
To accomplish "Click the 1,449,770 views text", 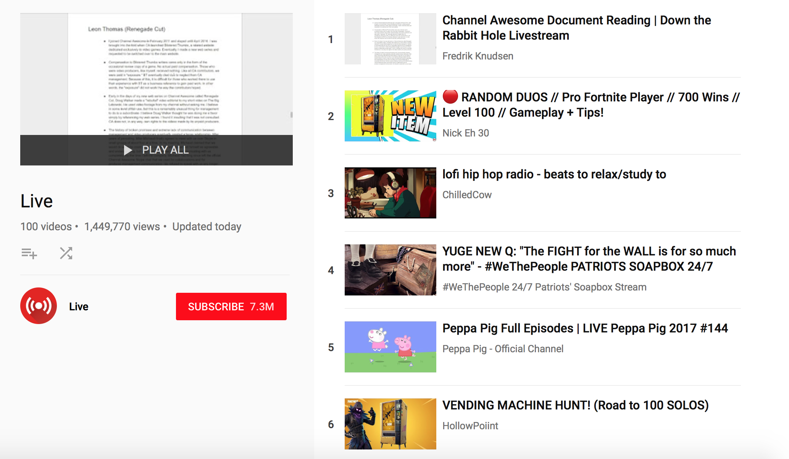I will point(122,227).
